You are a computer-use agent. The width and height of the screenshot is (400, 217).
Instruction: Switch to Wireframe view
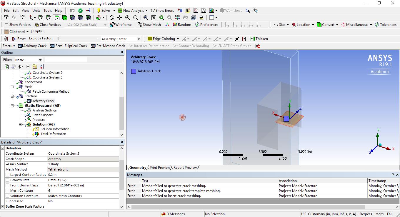121,25
